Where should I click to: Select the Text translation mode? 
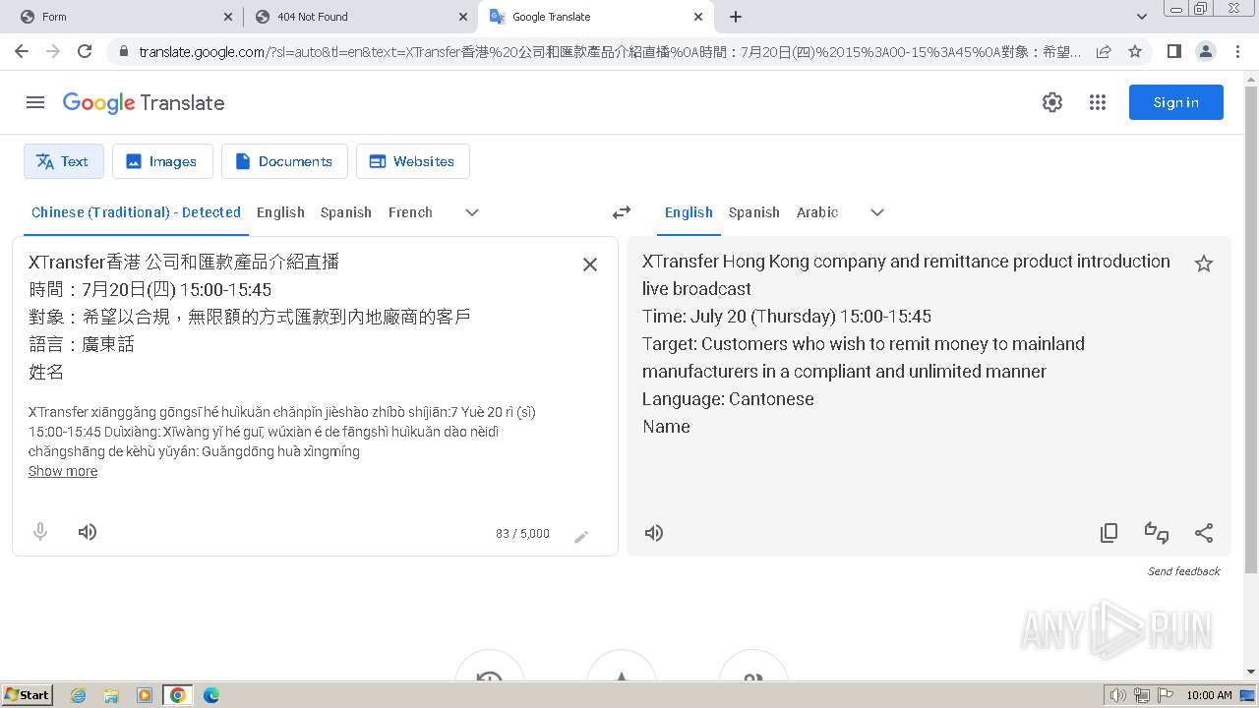tap(64, 161)
